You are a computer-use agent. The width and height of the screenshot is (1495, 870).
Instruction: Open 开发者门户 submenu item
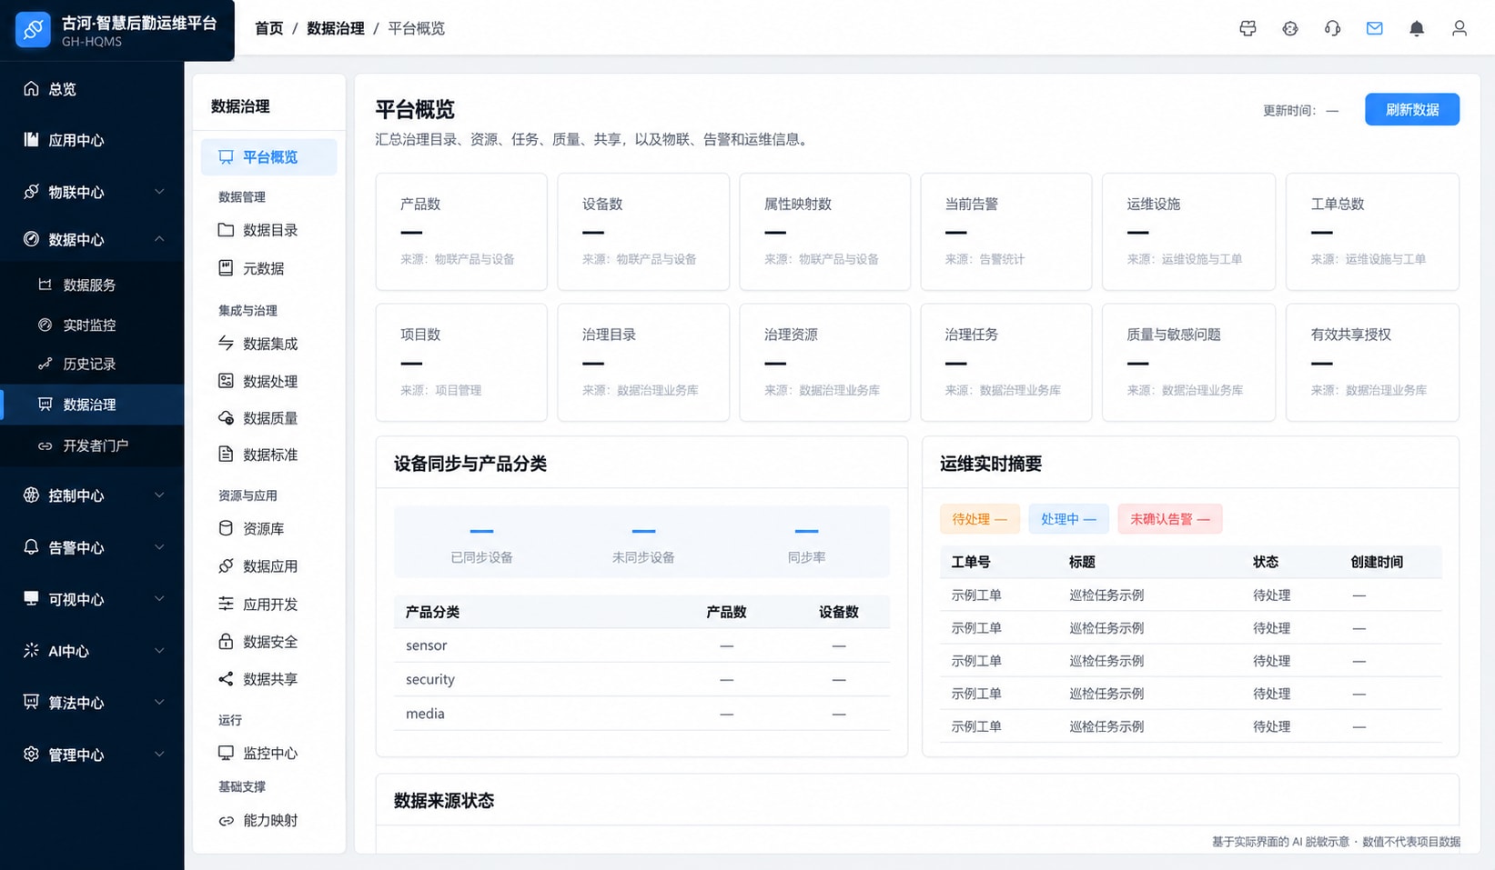[x=92, y=445]
